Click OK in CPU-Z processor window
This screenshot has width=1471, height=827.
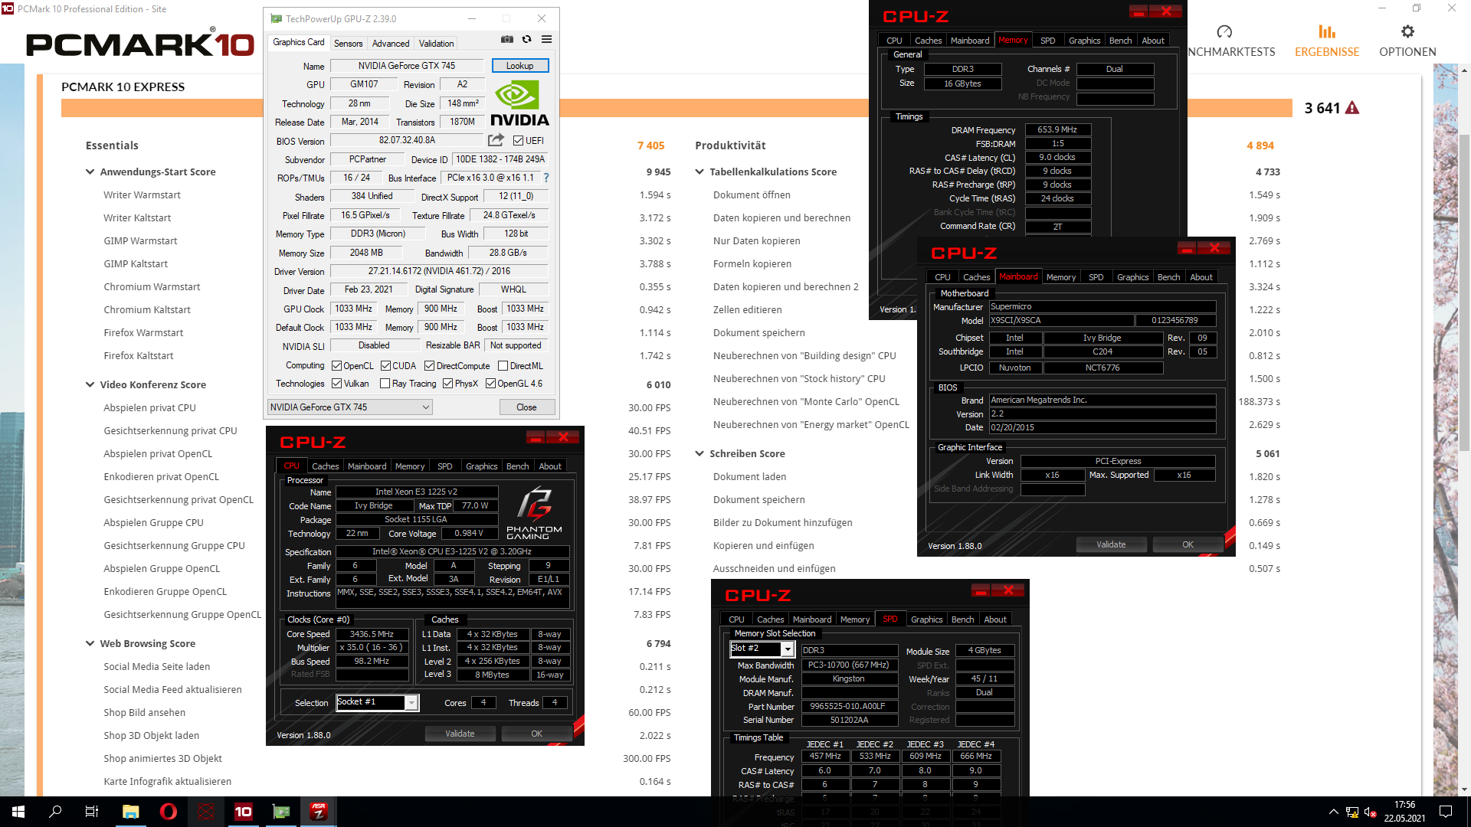pyautogui.click(x=536, y=734)
